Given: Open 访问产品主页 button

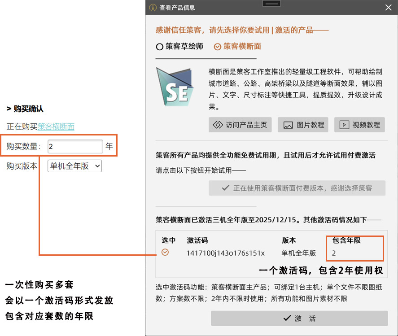Looking at the screenshot, I should click(240, 125).
